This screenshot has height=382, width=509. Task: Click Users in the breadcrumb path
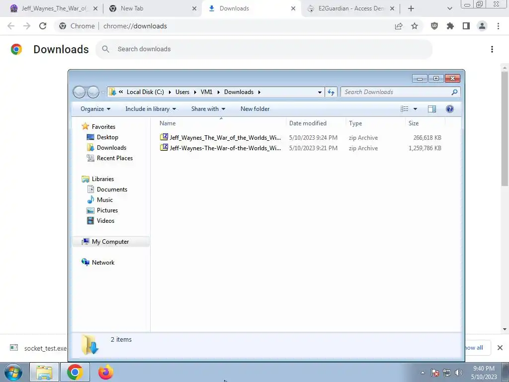tap(182, 92)
